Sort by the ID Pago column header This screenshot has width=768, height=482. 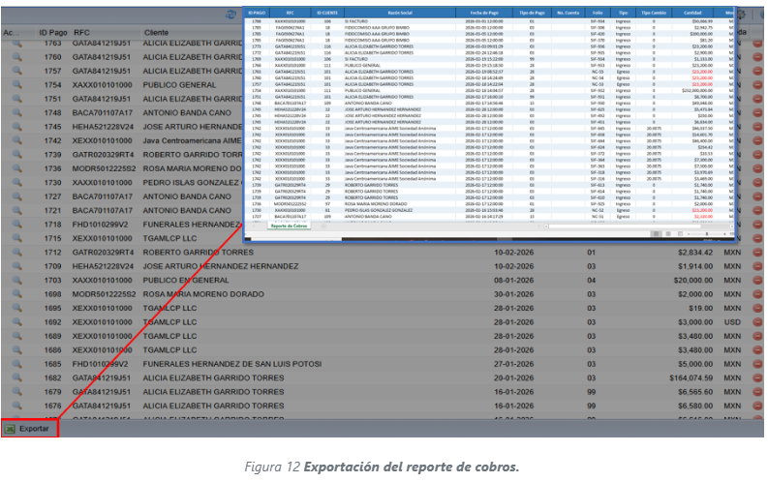pyautogui.click(x=53, y=33)
